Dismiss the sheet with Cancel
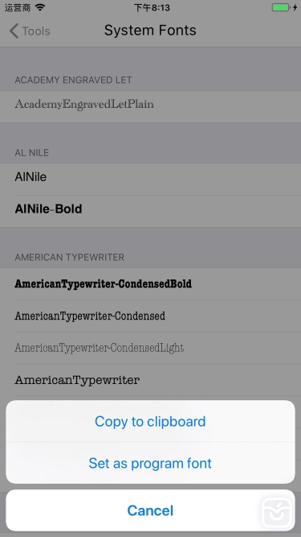This screenshot has width=301, height=537. point(150,510)
